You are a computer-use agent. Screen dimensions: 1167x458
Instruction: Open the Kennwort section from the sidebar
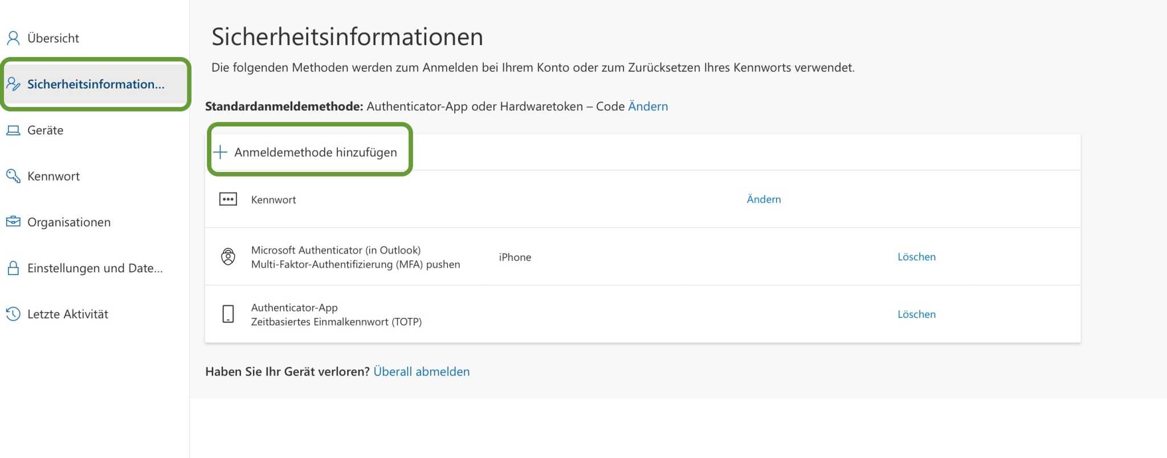(54, 176)
